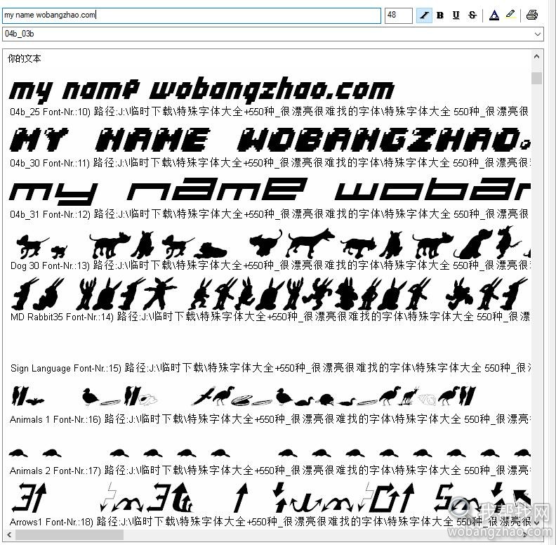Toggle strikethrough formatting button
556x545 pixels.
click(472, 15)
